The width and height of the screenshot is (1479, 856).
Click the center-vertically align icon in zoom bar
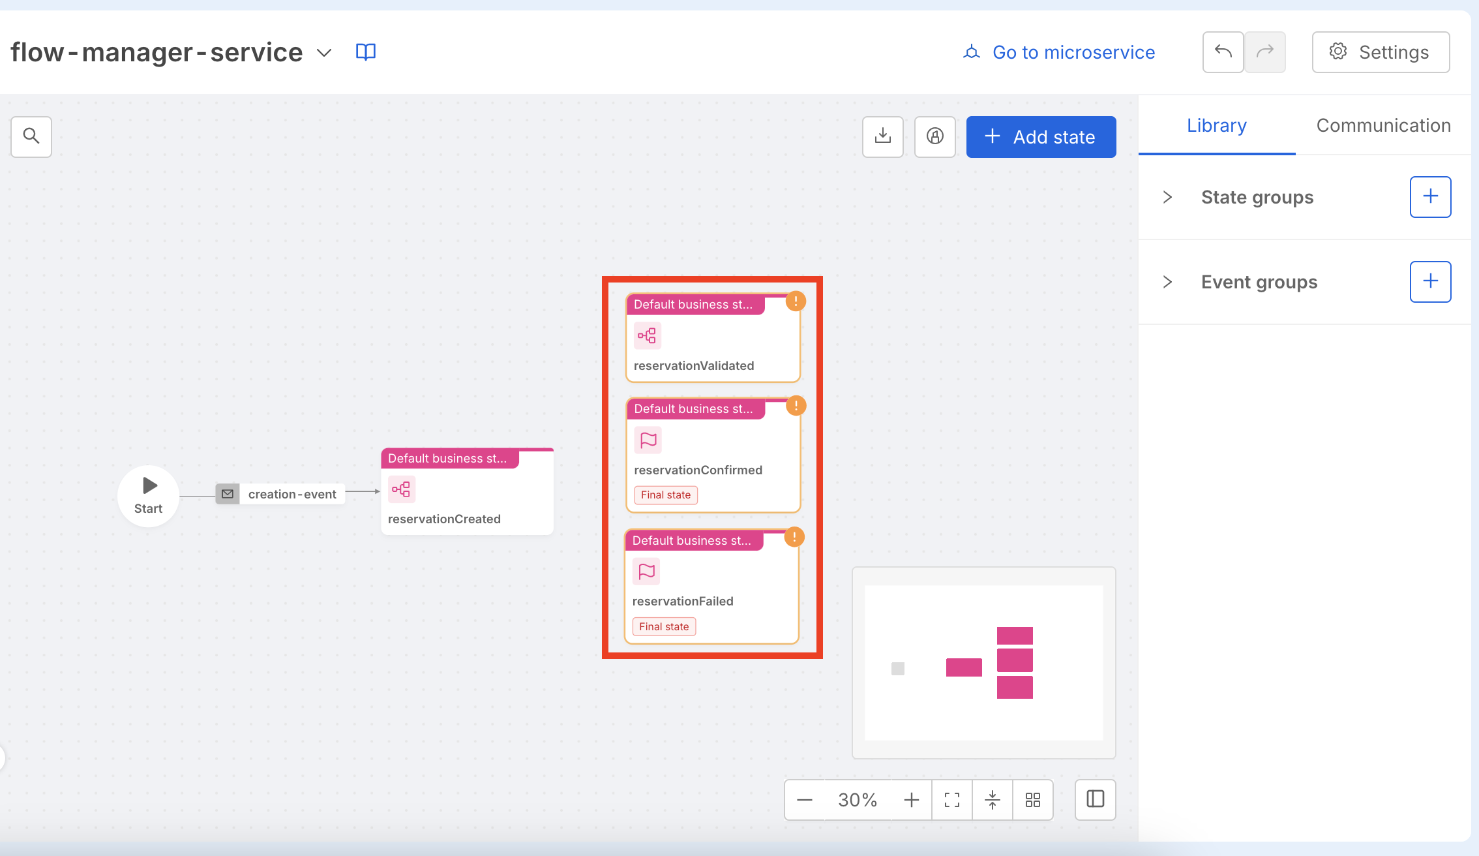[992, 800]
